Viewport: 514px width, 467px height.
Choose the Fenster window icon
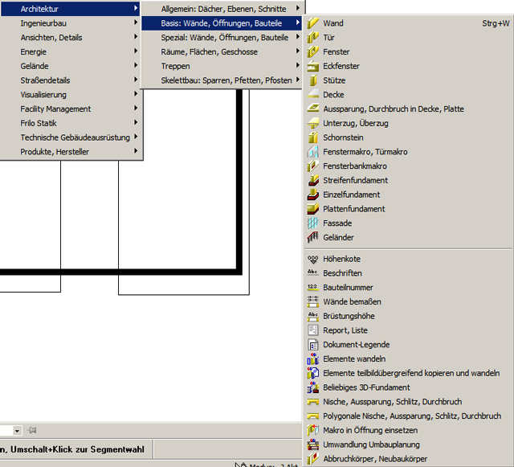[313, 52]
